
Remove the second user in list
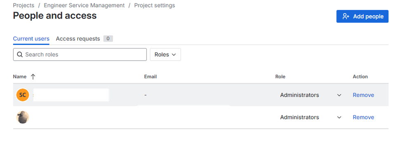click(363, 117)
